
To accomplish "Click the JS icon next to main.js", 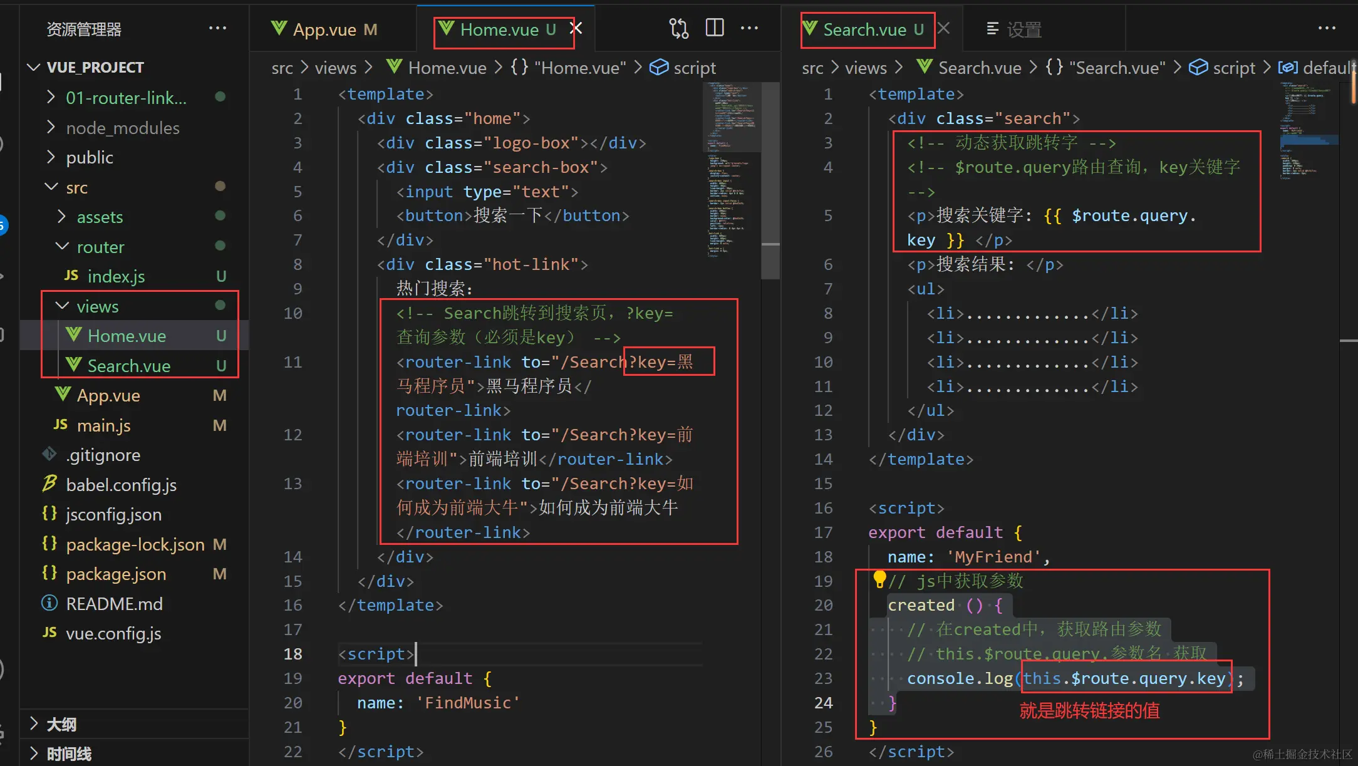I will click(x=60, y=425).
